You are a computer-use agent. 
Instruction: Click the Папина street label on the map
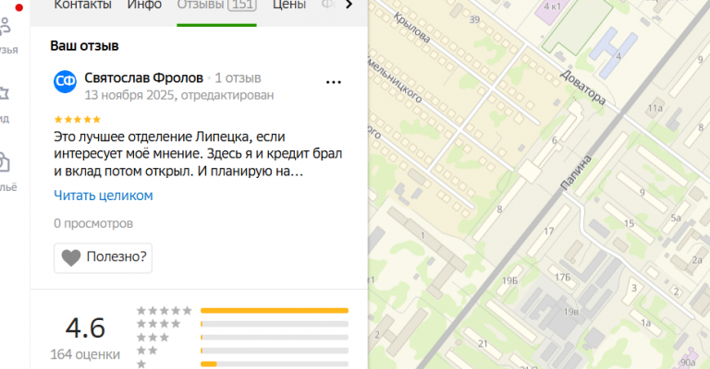click(x=576, y=173)
